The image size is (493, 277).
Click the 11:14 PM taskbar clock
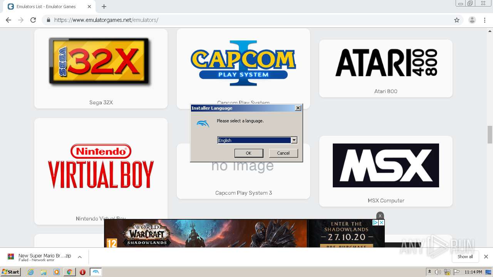[x=473, y=272]
